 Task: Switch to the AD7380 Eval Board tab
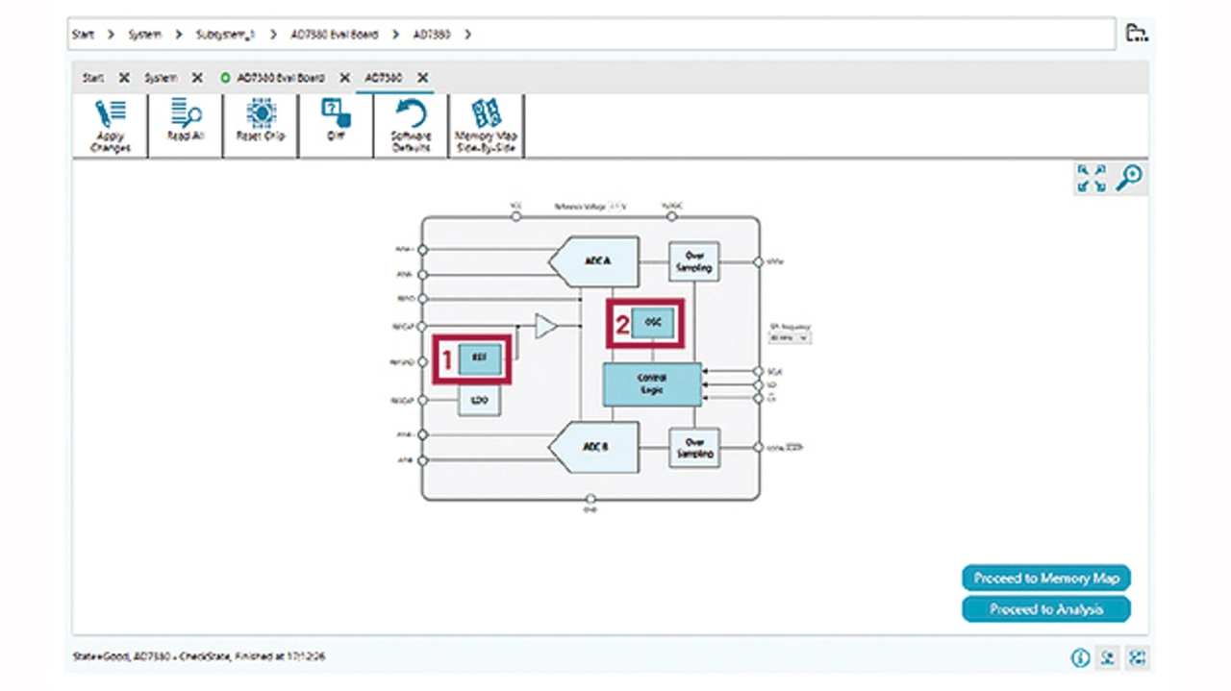pyautogui.click(x=280, y=78)
